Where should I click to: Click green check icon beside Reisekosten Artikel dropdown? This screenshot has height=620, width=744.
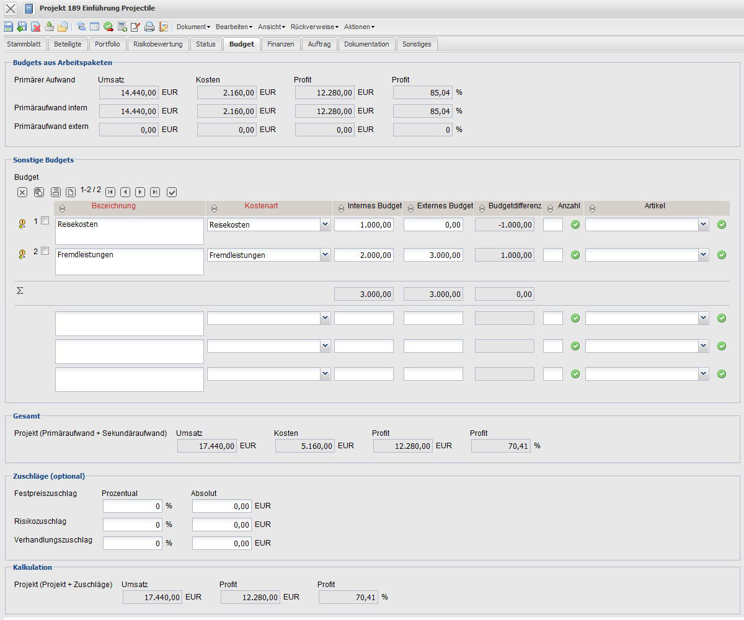[x=722, y=224]
